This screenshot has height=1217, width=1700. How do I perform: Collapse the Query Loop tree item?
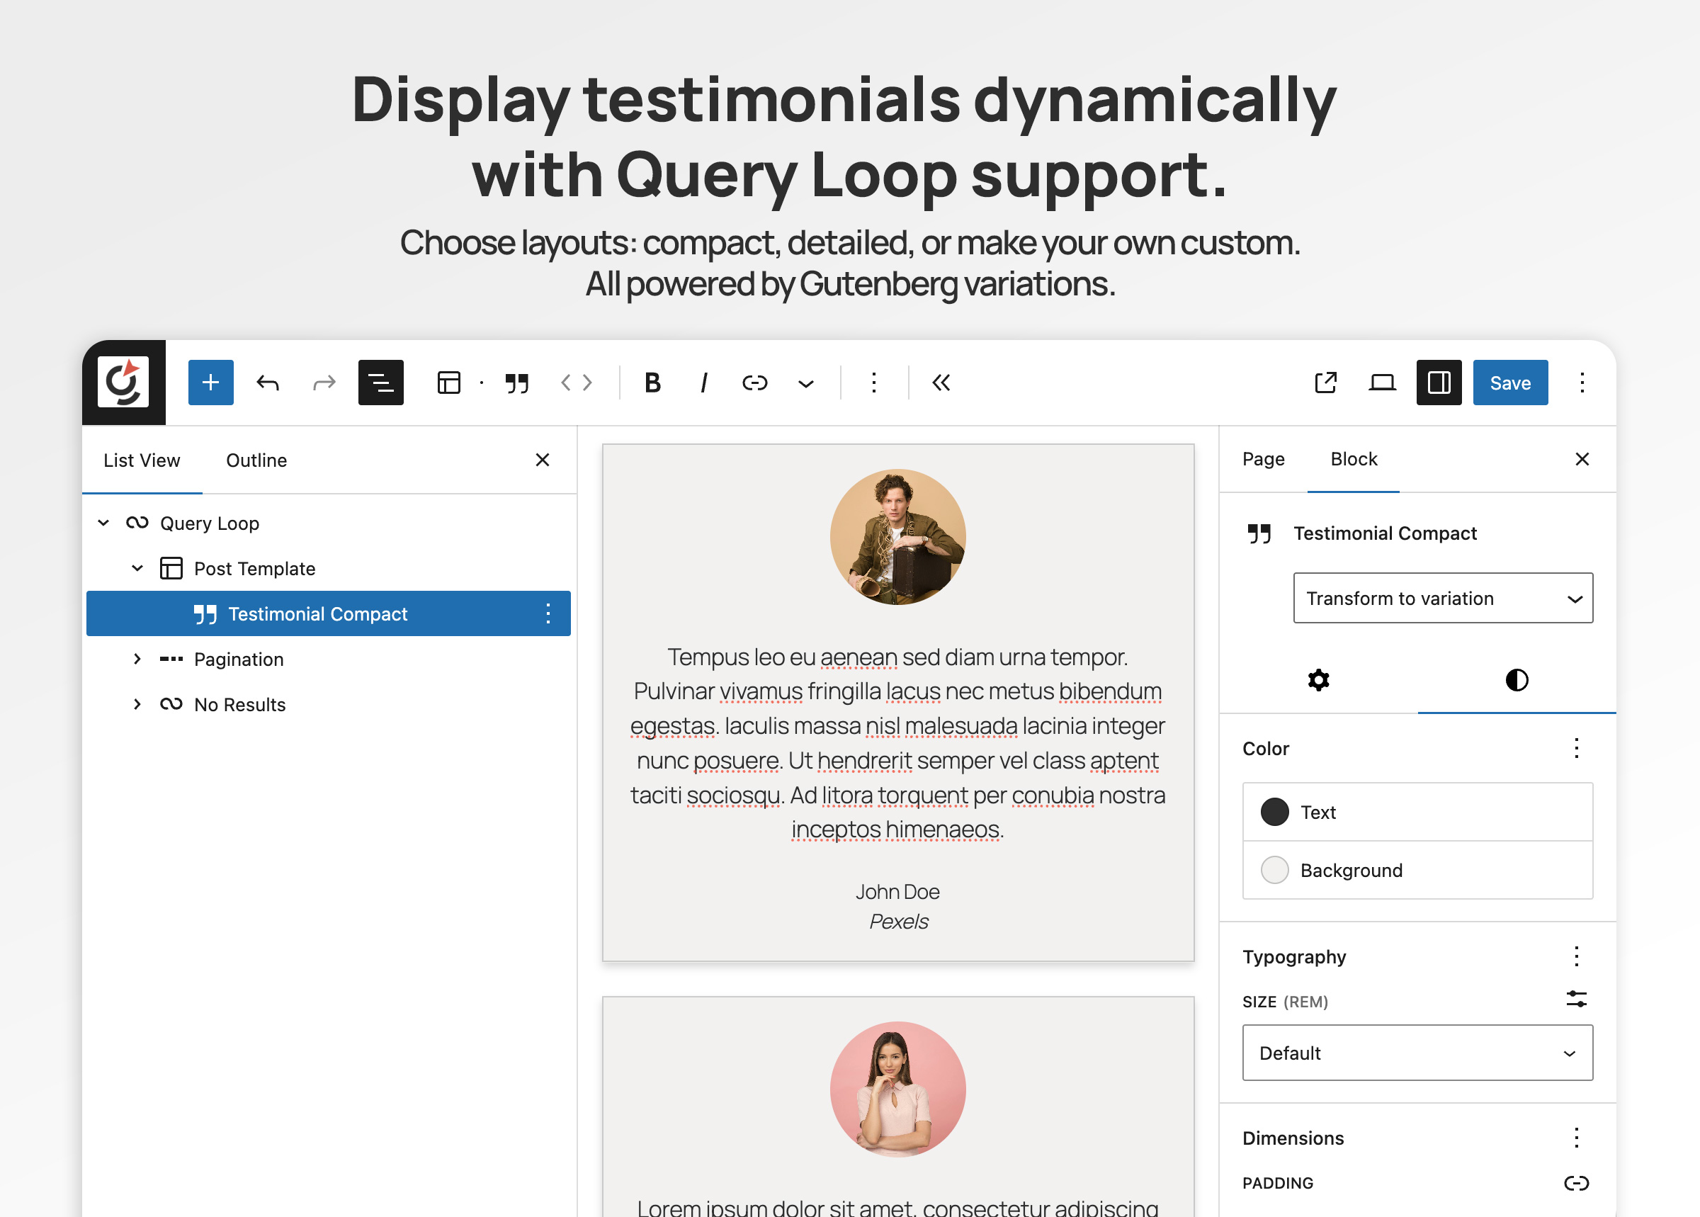103,522
